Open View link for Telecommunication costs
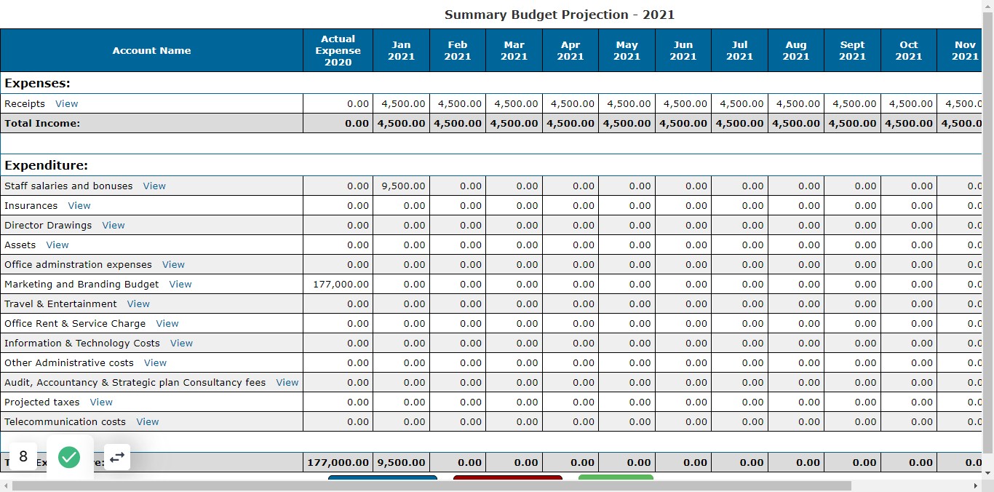This screenshot has height=492, width=994. 148,422
